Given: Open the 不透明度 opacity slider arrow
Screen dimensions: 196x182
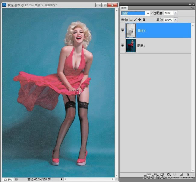Looking at the screenshot, I should coord(176,13).
